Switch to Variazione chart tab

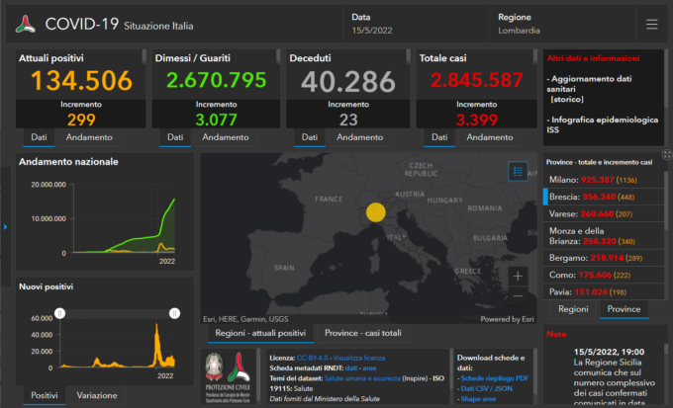(x=97, y=394)
